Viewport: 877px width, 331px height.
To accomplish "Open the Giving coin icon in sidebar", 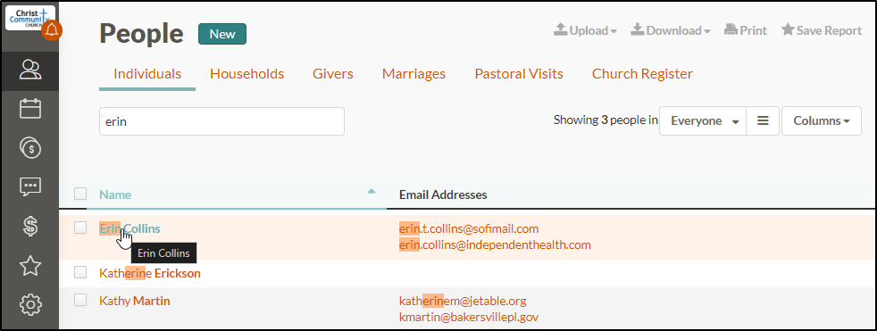I will click(30, 148).
